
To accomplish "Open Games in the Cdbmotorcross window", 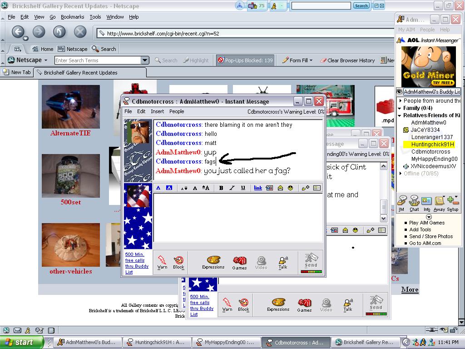I will coord(239,263).
